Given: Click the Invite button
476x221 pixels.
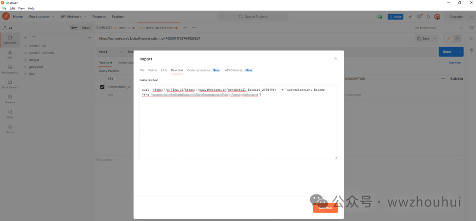Looking at the screenshot, I should (x=395, y=17).
